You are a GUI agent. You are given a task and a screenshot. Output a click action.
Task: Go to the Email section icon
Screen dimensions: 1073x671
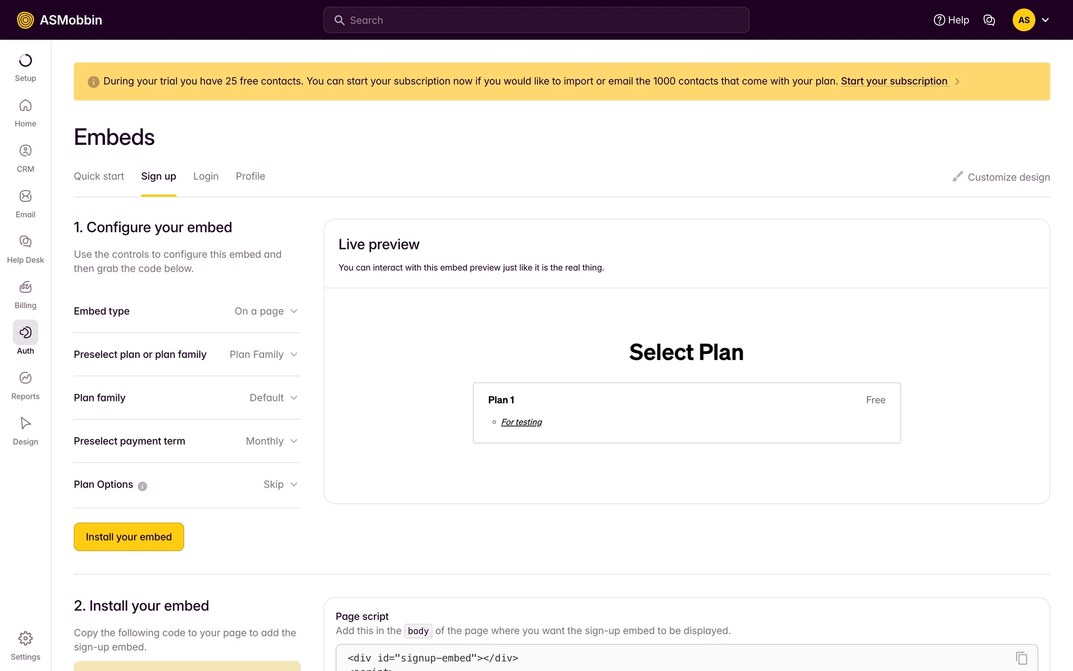coord(25,196)
